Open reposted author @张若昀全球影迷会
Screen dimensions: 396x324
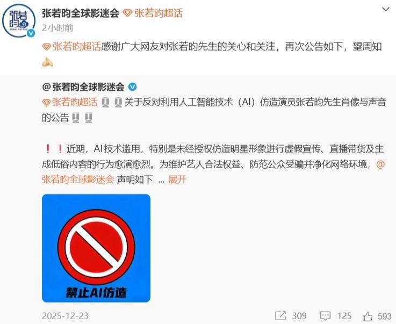click(x=83, y=87)
